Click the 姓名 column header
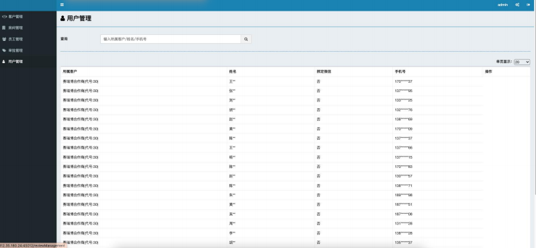 click(233, 72)
